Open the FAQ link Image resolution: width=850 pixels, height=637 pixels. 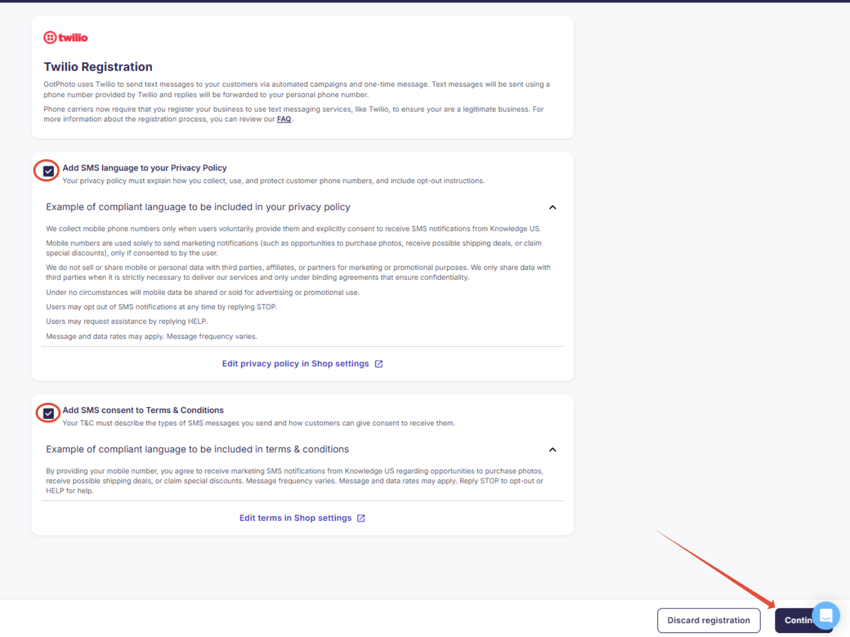click(284, 119)
